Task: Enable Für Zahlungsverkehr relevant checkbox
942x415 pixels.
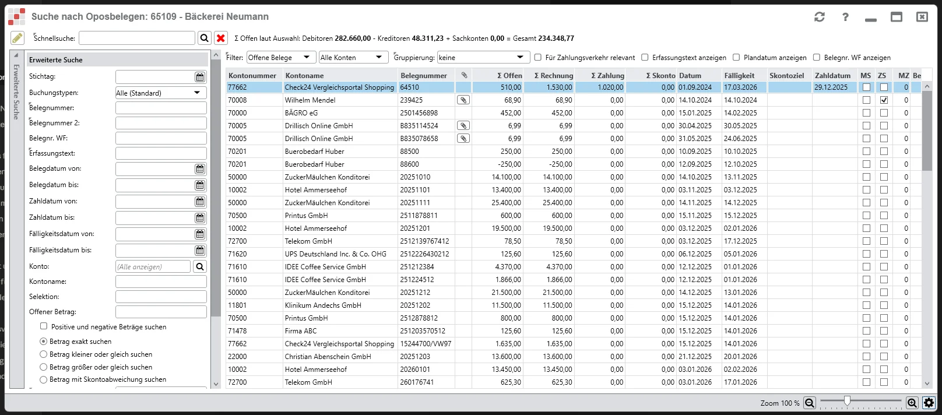Action: point(538,57)
